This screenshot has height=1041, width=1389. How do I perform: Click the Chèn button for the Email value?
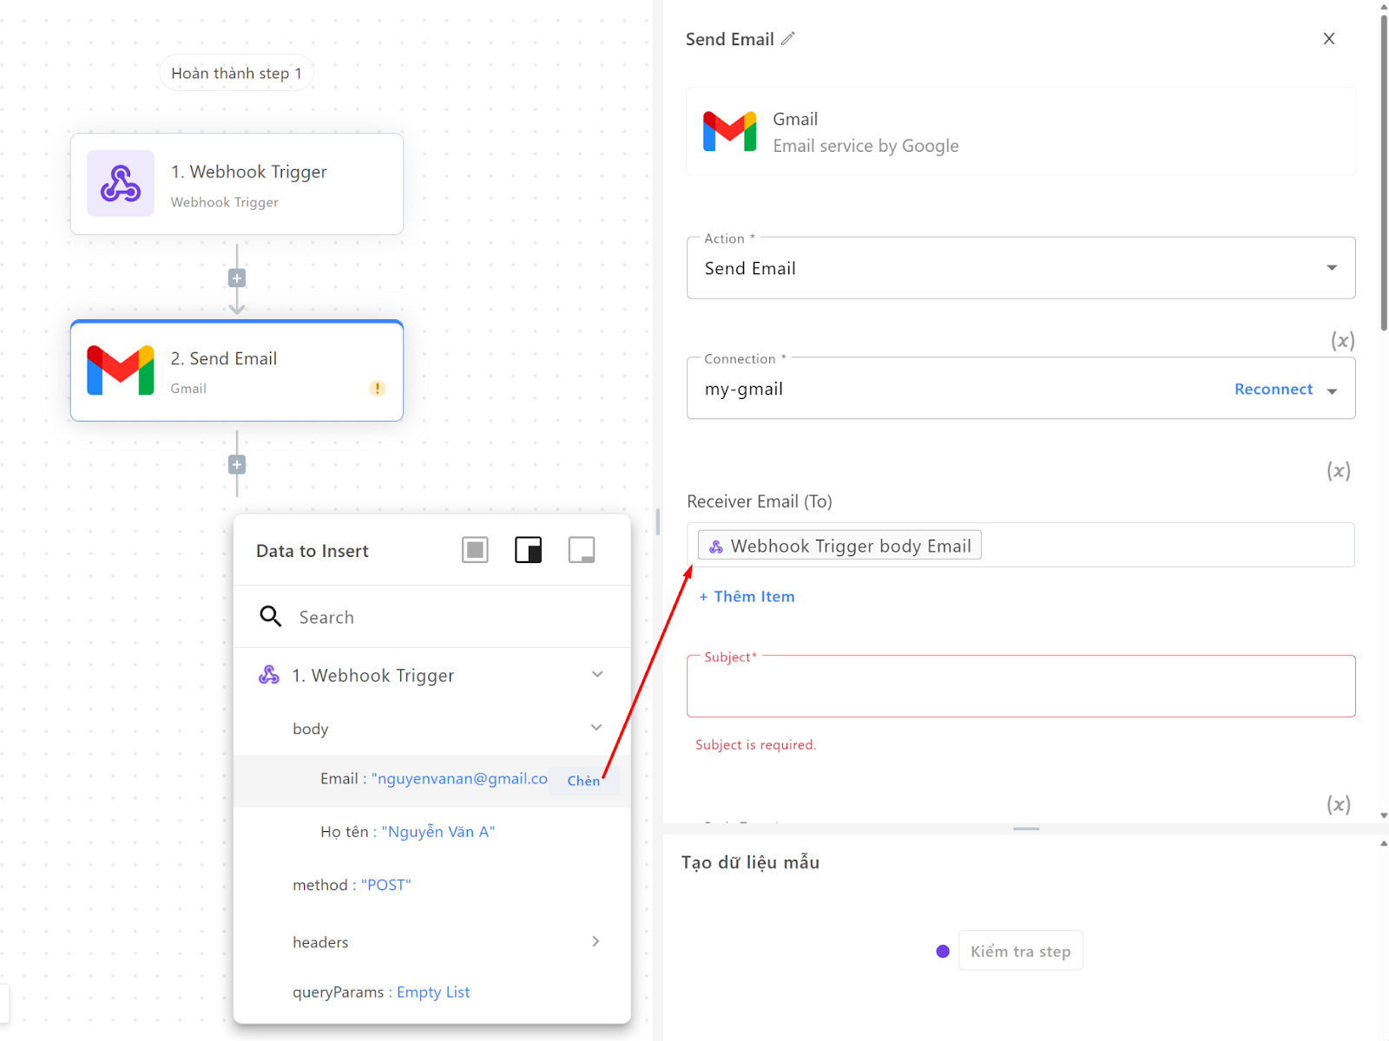pos(583,781)
